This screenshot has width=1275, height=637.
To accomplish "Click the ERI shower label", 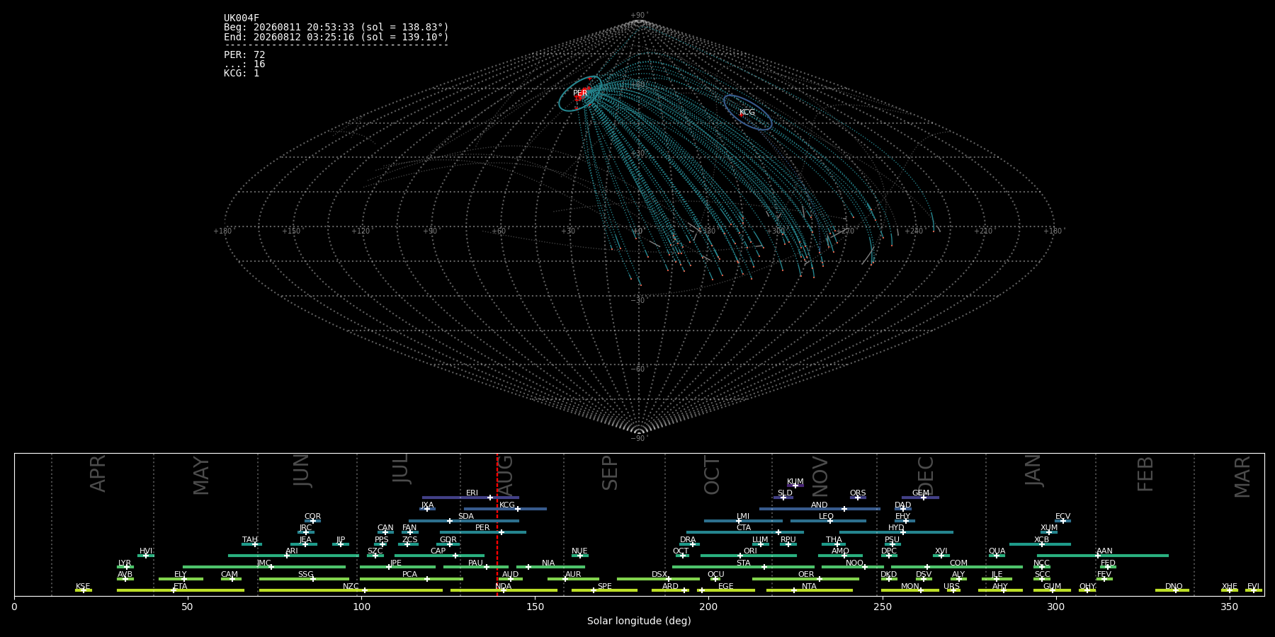I will 472,493.
